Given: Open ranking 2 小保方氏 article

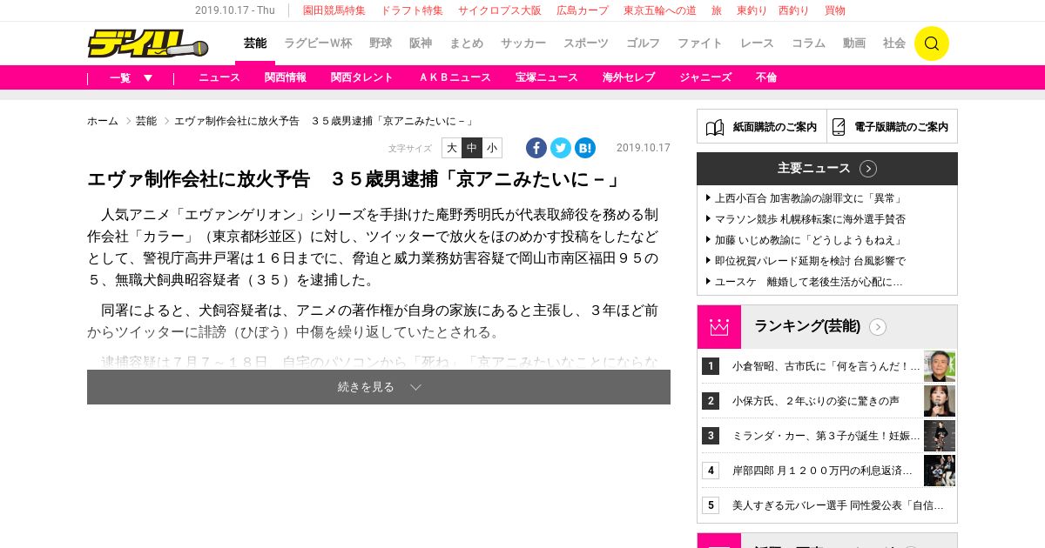Looking at the screenshot, I should 816,401.
